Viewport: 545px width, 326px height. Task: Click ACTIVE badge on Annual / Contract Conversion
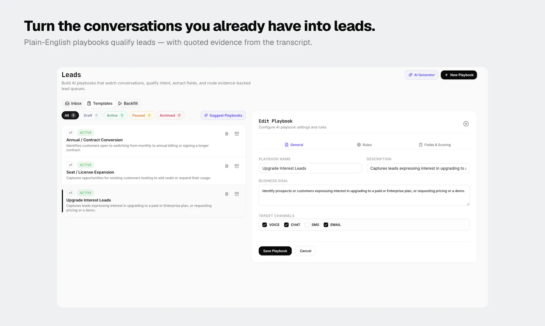pos(85,133)
